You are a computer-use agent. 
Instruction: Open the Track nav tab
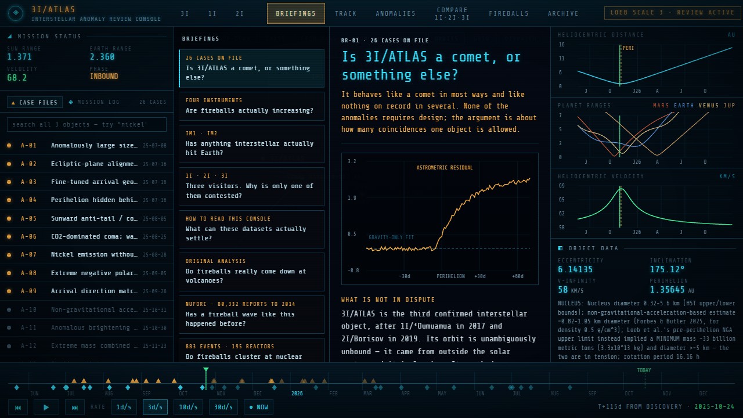346,13
